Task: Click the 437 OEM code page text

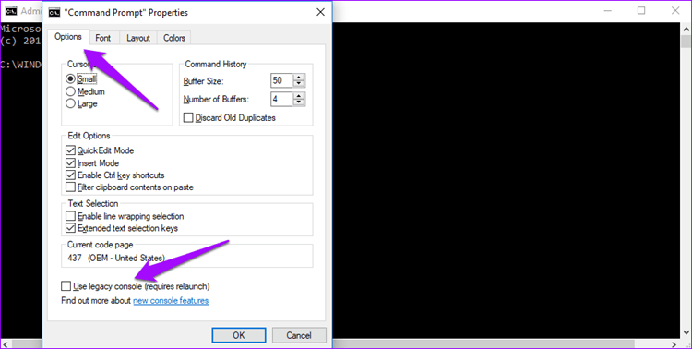Action: coord(116,258)
